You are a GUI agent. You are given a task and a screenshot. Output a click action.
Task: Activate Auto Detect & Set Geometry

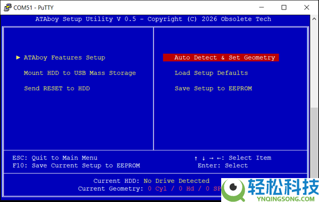coord(221,57)
